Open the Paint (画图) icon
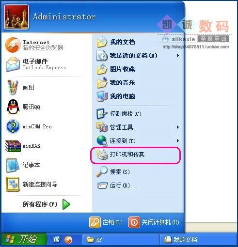The height and width of the screenshot is (247, 238). (x=13, y=87)
